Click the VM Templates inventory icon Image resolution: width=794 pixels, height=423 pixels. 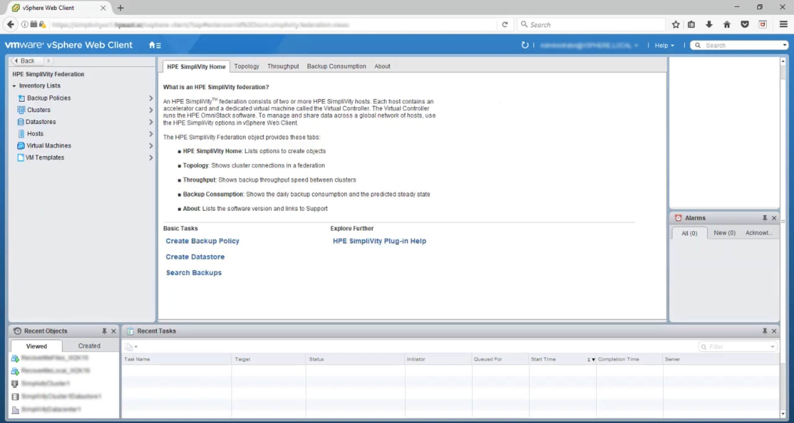(x=21, y=158)
